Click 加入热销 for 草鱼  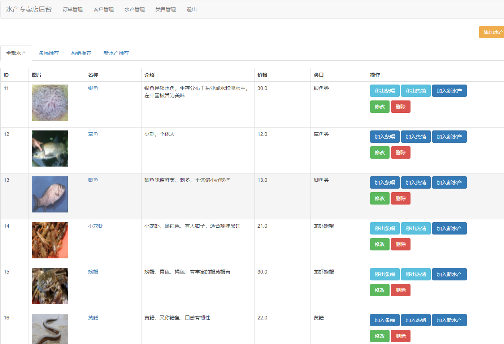pos(416,136)
